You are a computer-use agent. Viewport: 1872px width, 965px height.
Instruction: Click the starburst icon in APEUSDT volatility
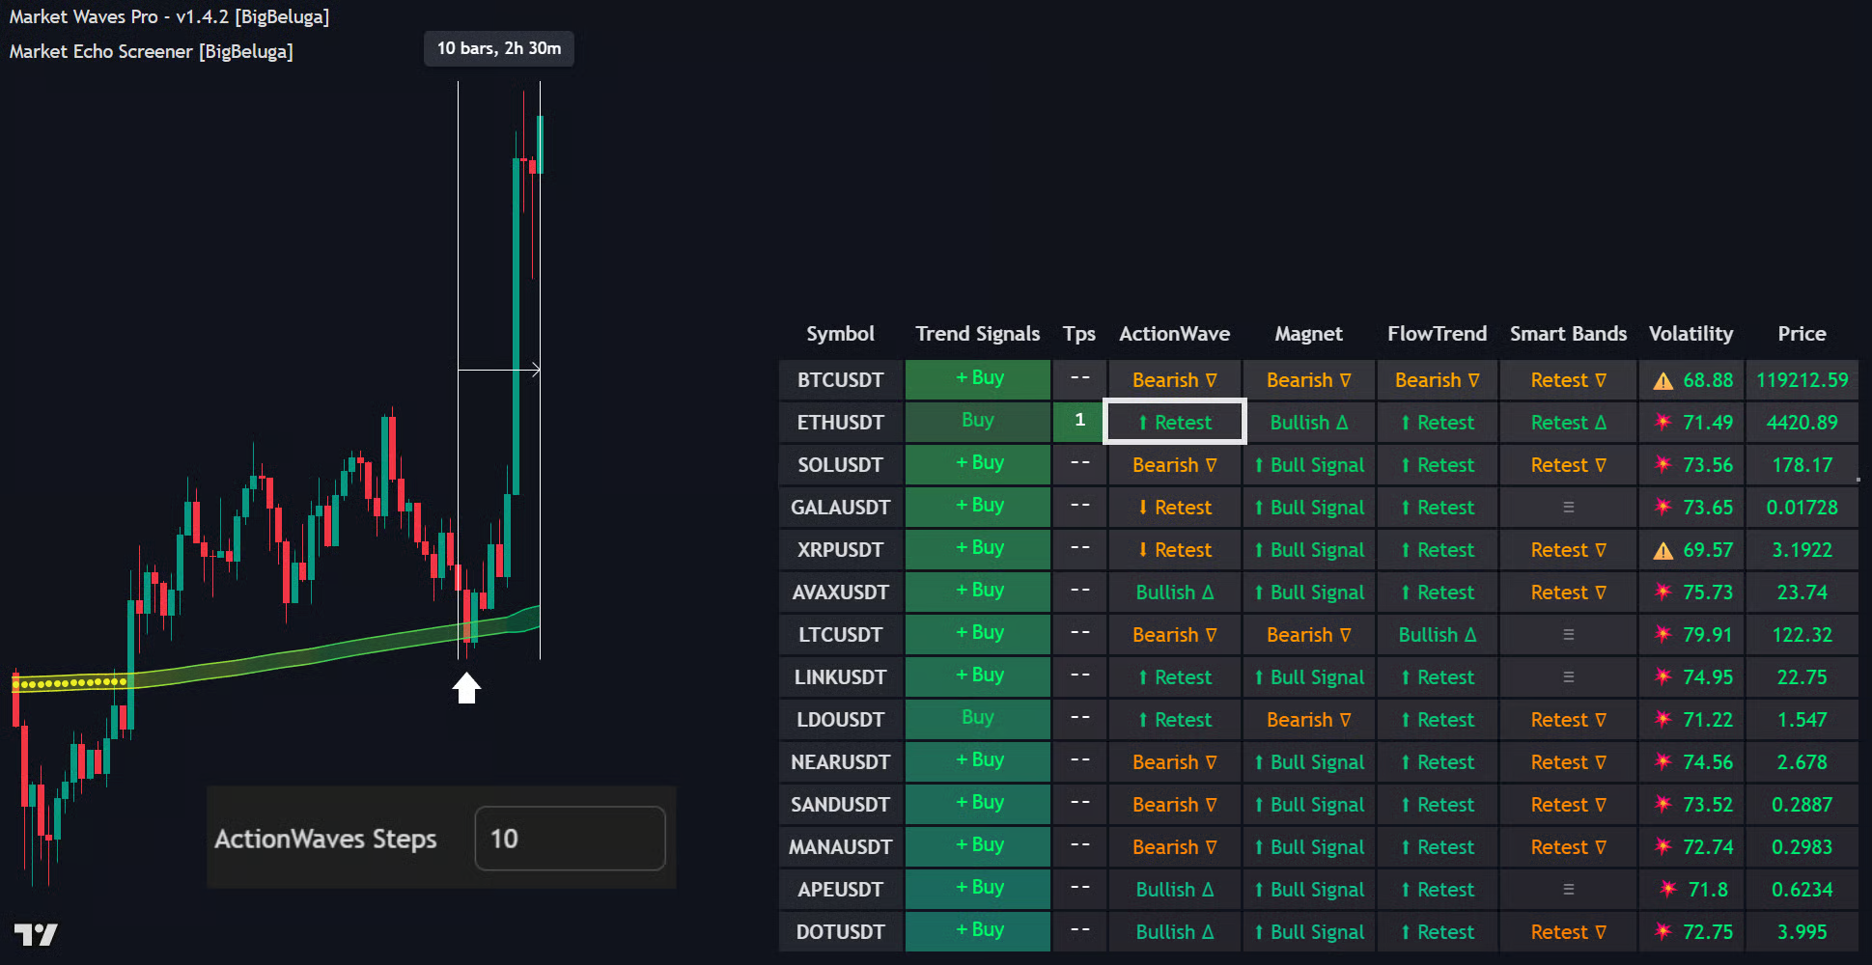click(x=1667, y=890)
